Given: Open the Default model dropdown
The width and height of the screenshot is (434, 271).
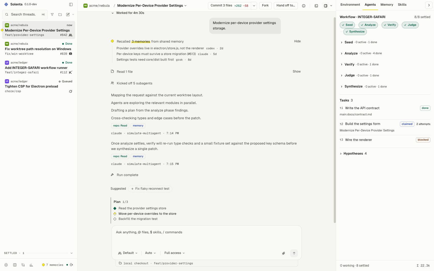Looking at the screenshot, I should [128, 253].
